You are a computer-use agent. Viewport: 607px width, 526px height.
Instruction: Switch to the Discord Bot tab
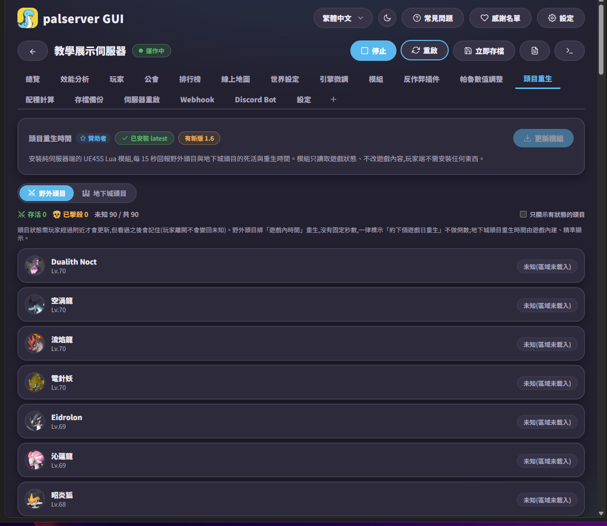point(256,100)
